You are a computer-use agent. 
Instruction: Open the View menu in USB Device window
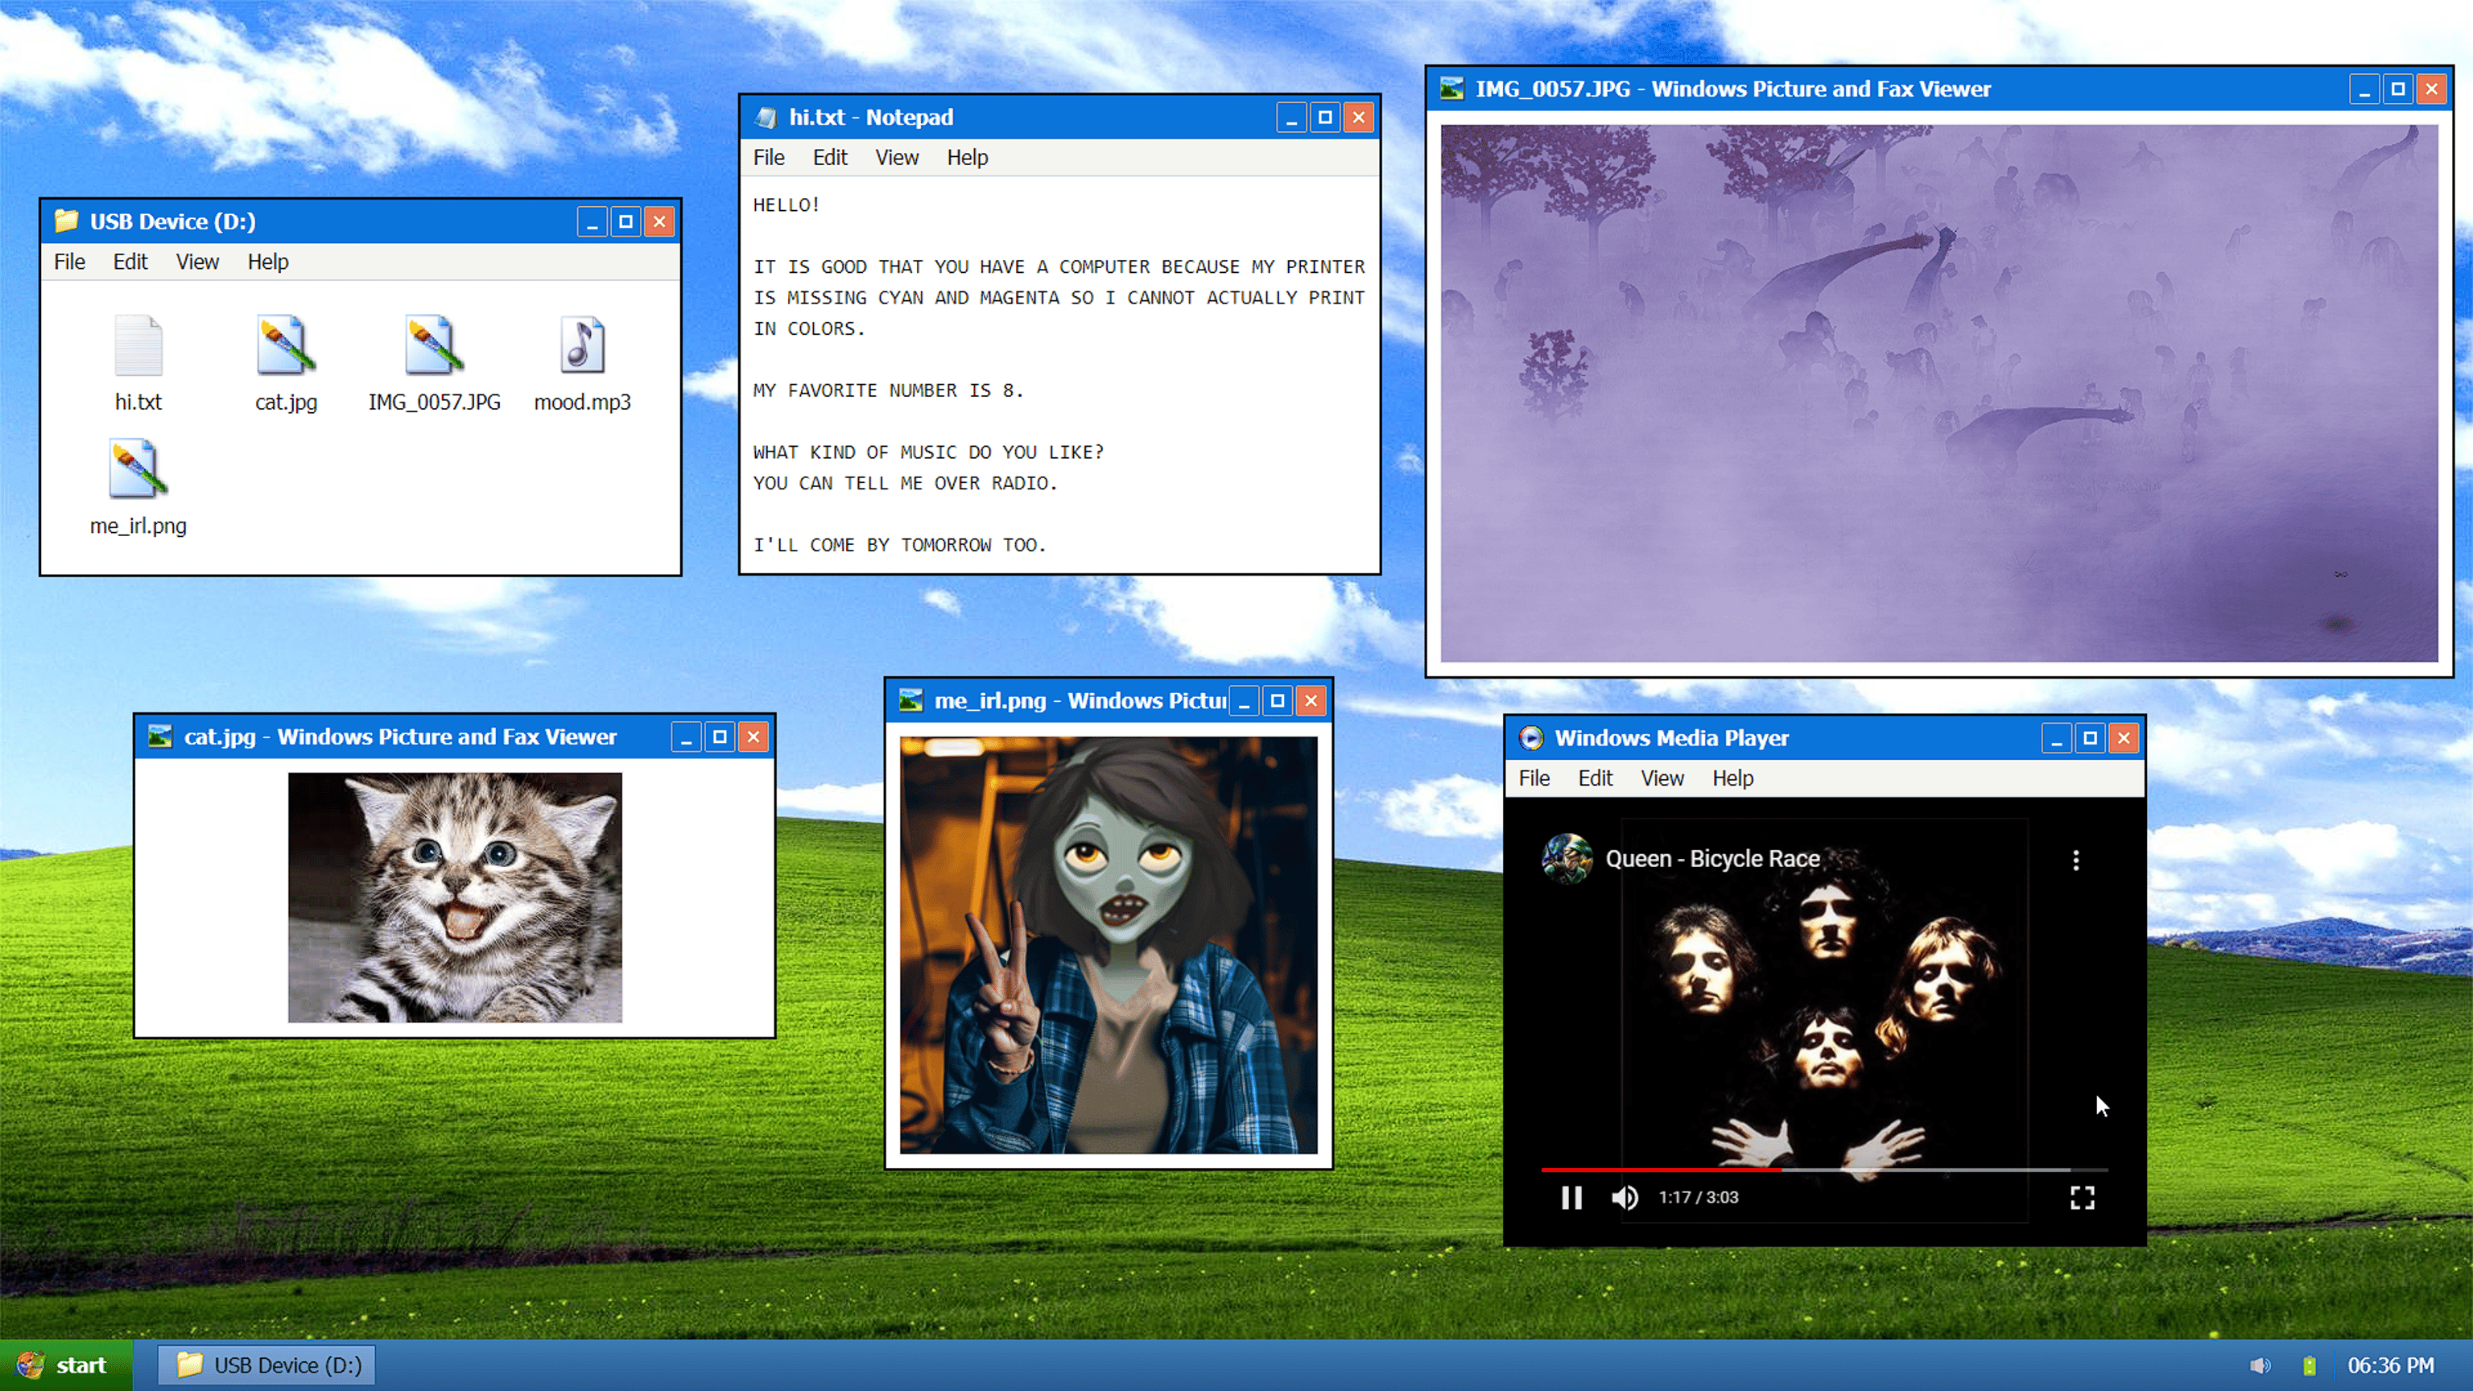pyautogui.click(x=196, y=262)
